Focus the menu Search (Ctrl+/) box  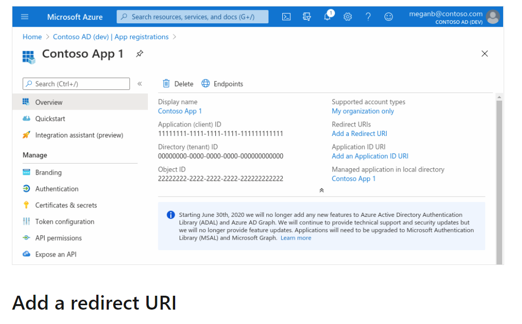coord(76,84)
